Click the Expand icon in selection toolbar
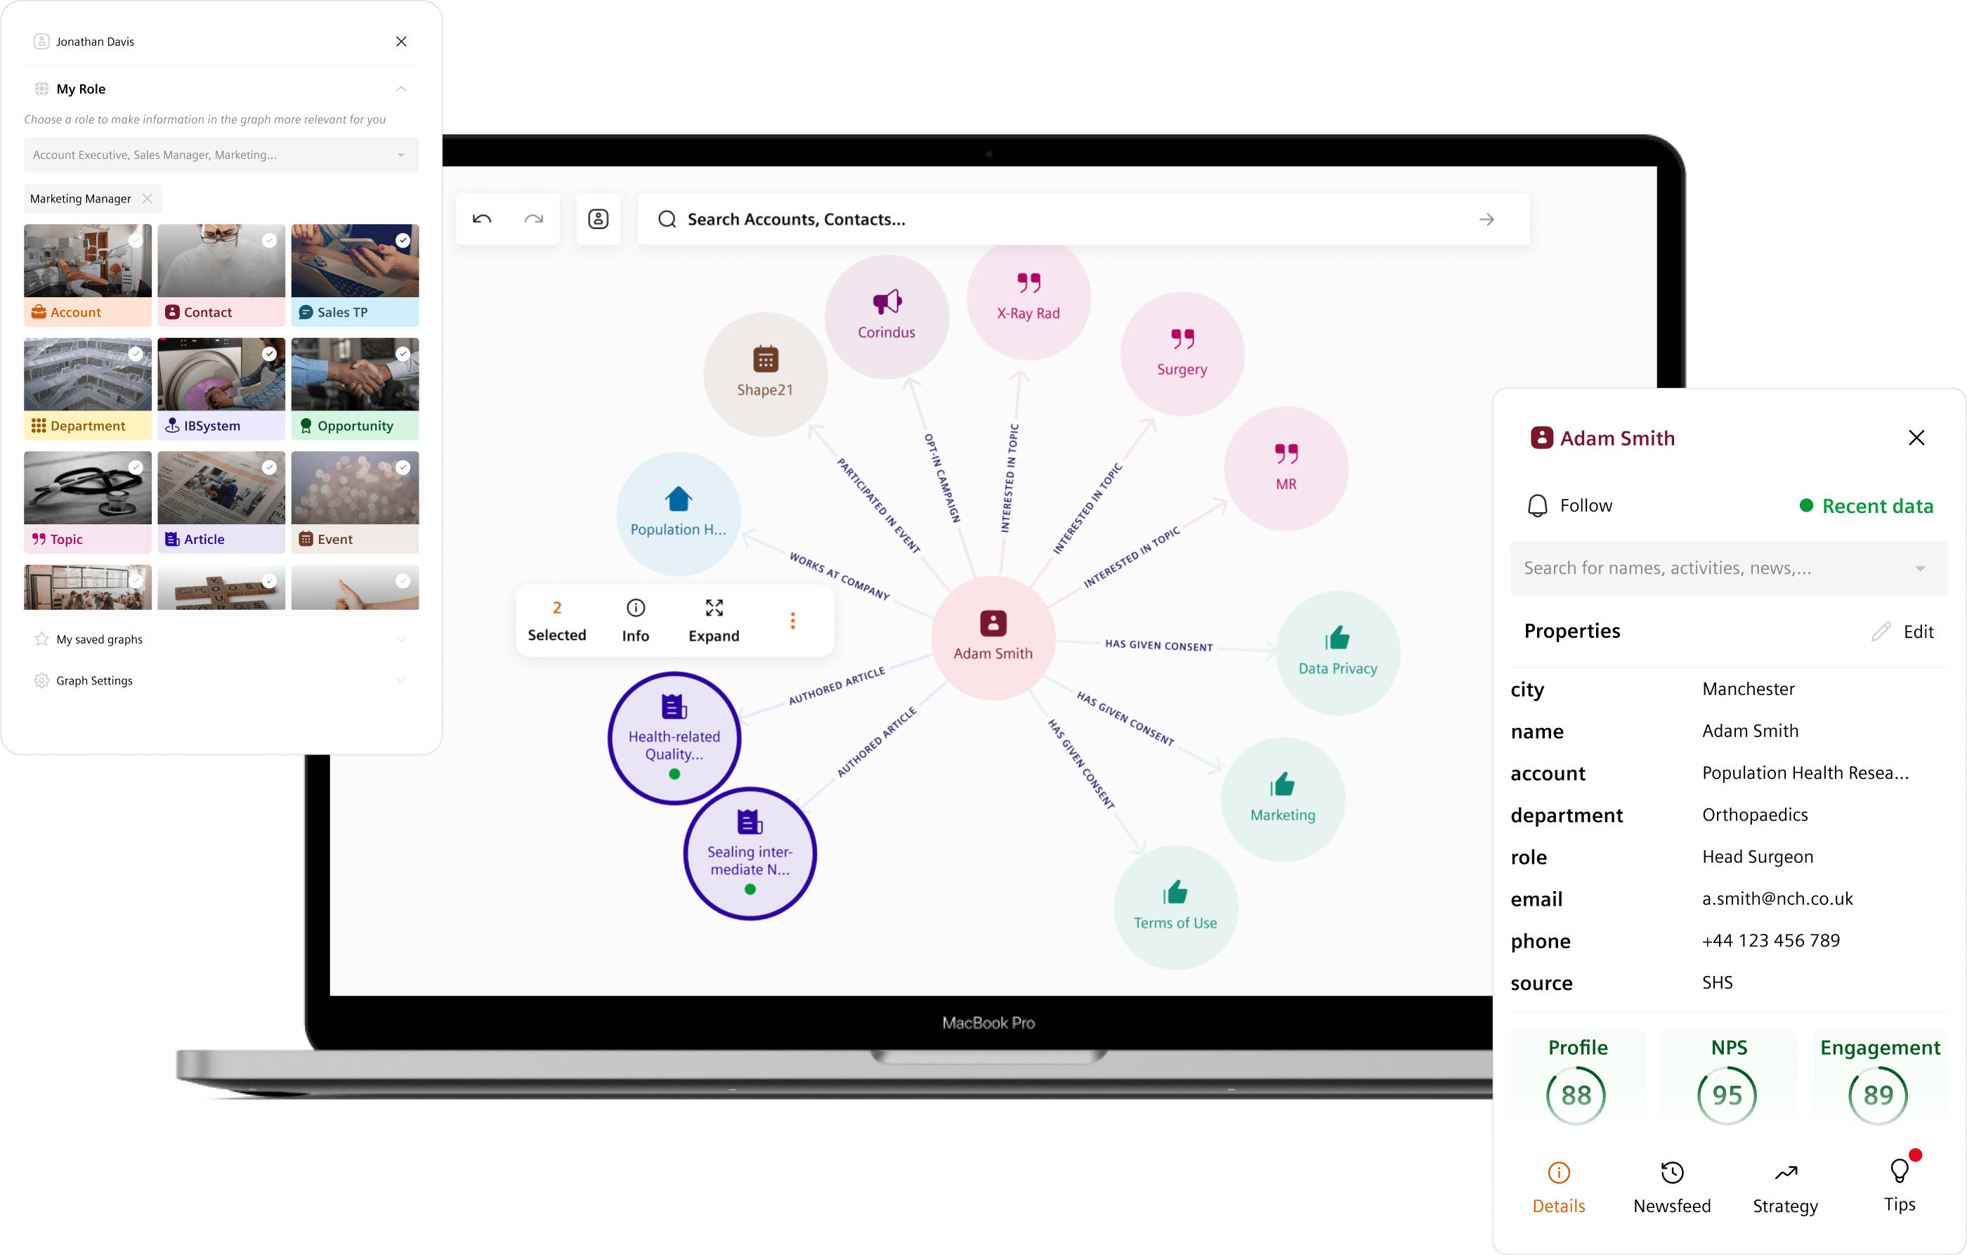1967x1255 pixels. point(714,608)
